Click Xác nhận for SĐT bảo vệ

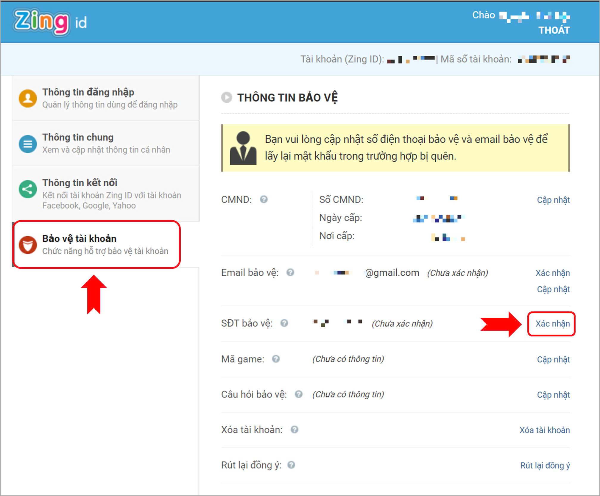click(552, 324)
